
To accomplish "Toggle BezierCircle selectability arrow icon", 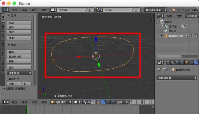I will pyautogui.click(x=192, y=36).
